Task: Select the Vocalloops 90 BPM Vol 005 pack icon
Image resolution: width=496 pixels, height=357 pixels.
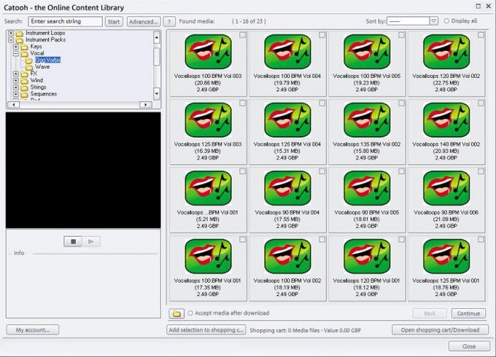Action: (367, 188)
